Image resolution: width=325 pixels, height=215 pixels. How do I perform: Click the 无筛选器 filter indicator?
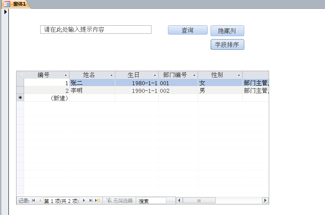[119, 201]
